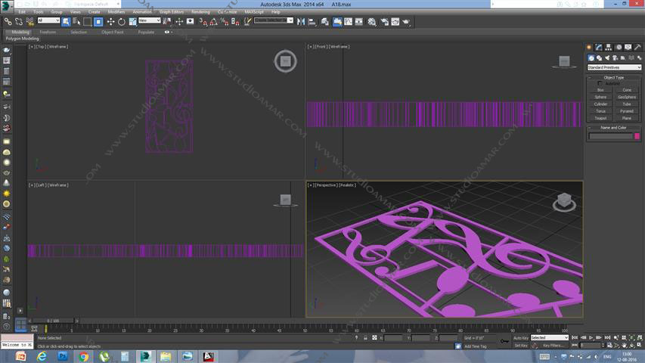The width and height of the screenshot is (645, 363).
Task: Open the Standard Primitives dropdown
Action: coord(614,67)
